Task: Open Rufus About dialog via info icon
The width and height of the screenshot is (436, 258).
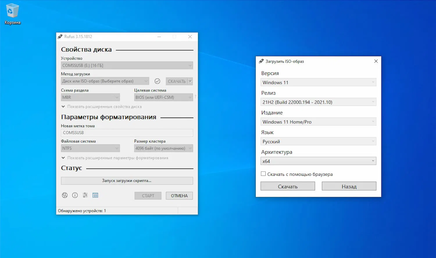Action: [75, 195]
